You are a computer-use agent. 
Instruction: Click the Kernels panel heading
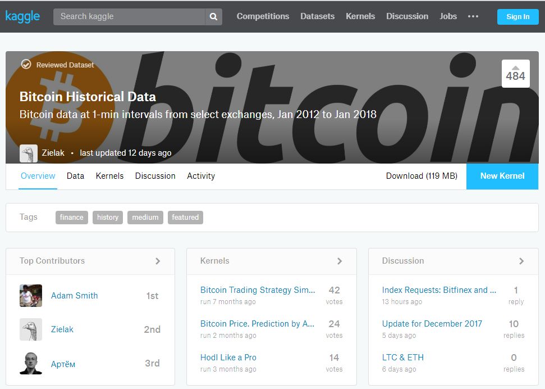click(215, 261)
